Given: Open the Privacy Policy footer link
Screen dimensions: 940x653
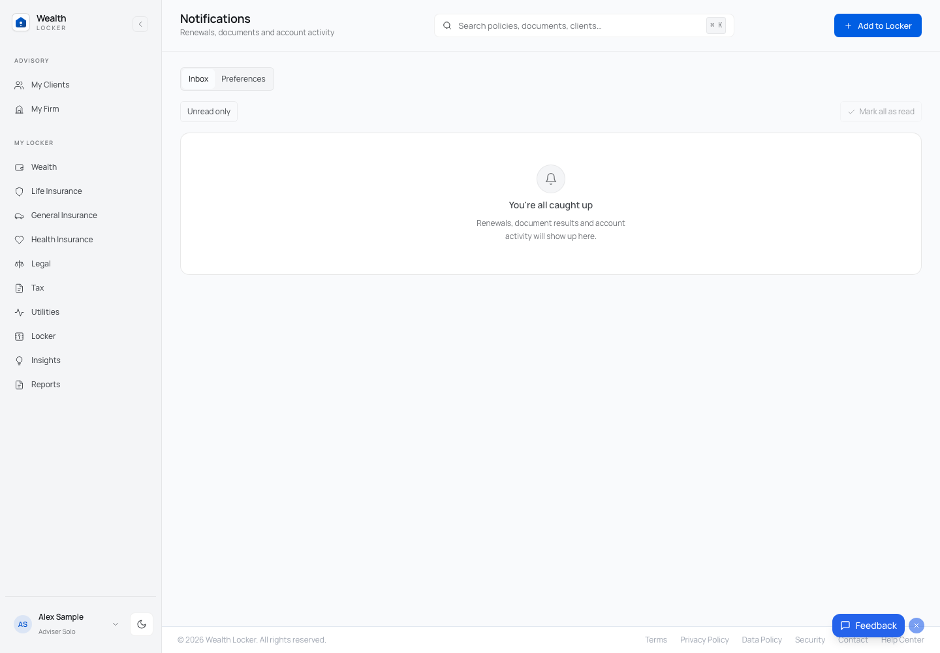Looking at the screenshot, I should pos(704,640).
